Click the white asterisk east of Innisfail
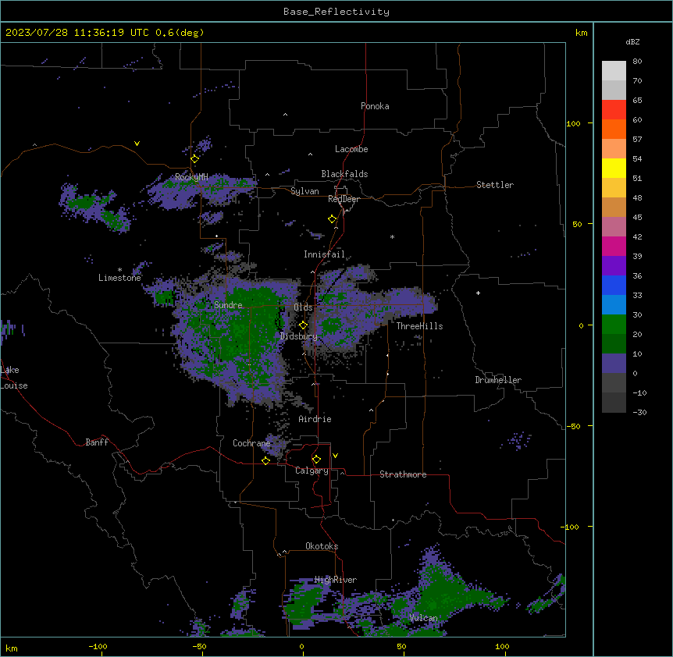 pos(392,236)
